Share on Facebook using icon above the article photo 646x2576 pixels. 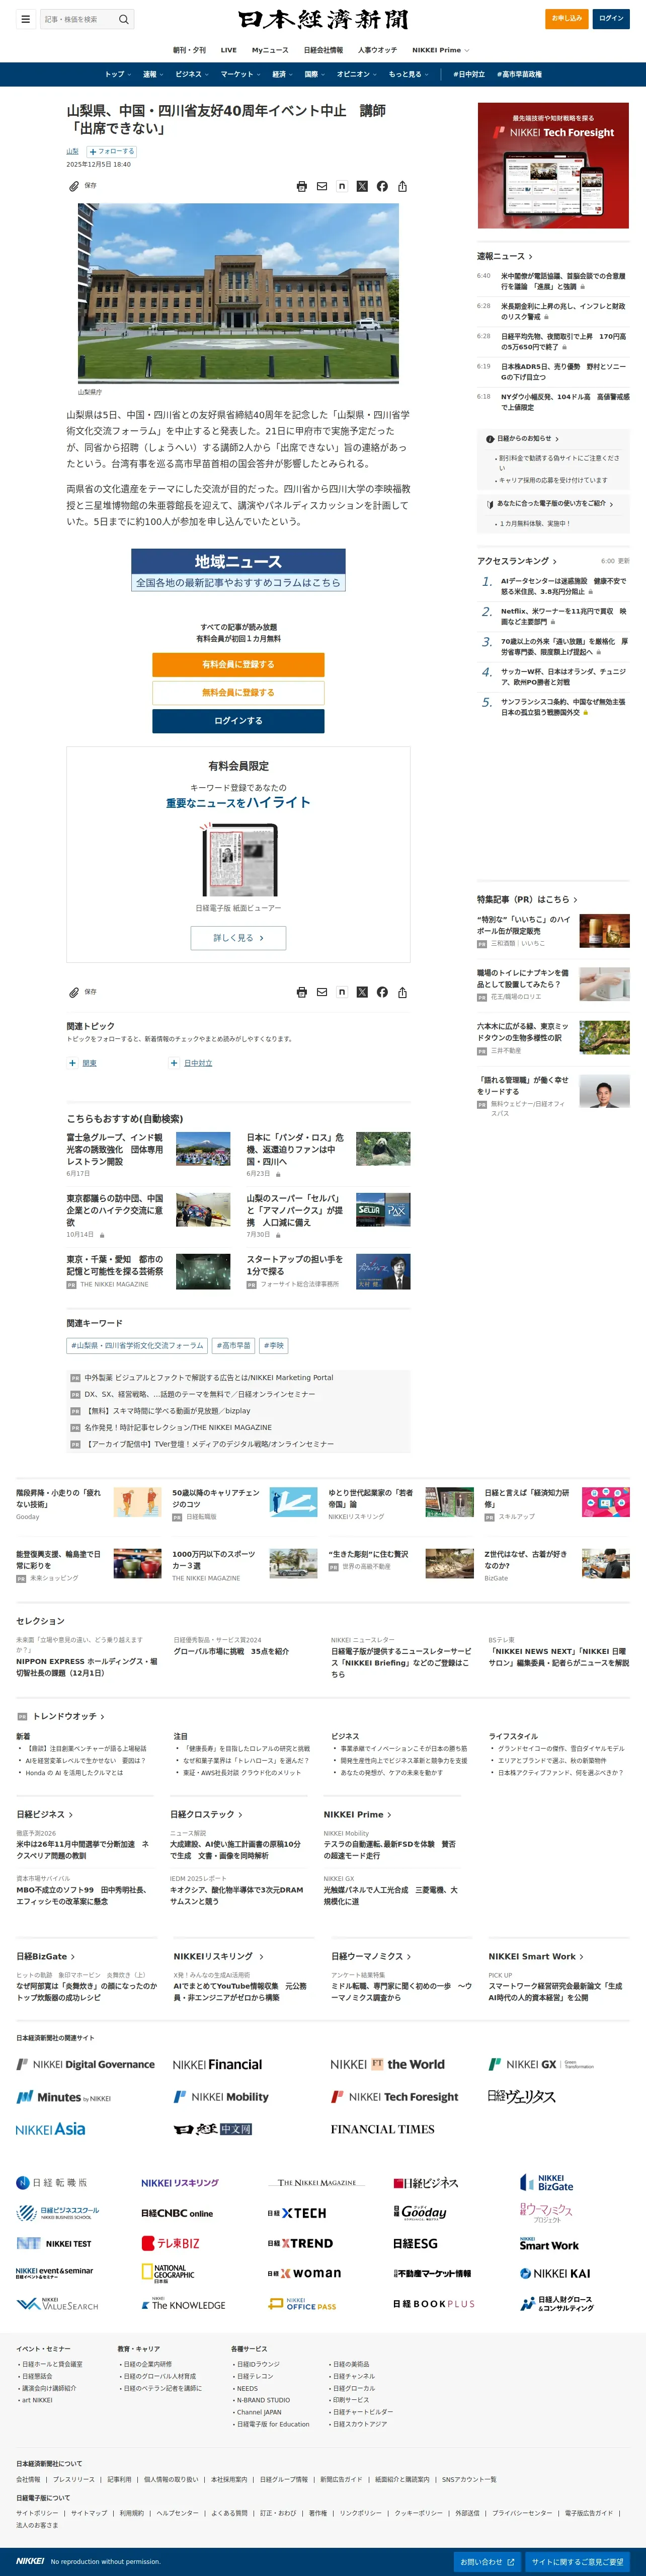click(382, 186)
